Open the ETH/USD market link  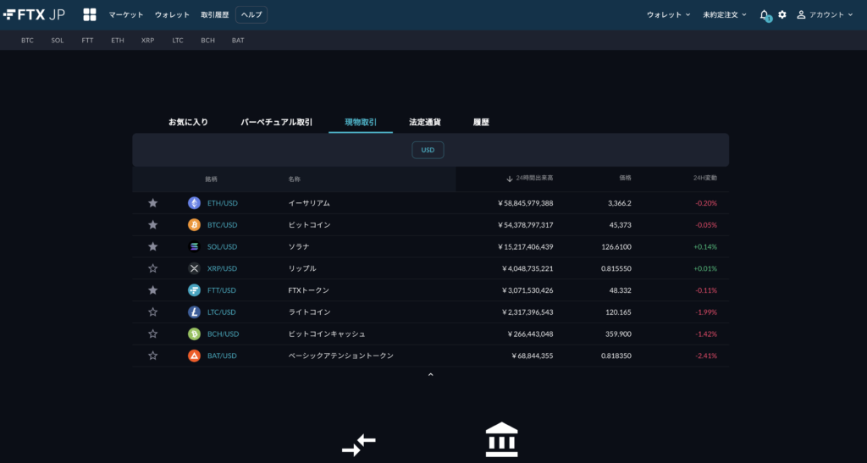coord(223,203)
